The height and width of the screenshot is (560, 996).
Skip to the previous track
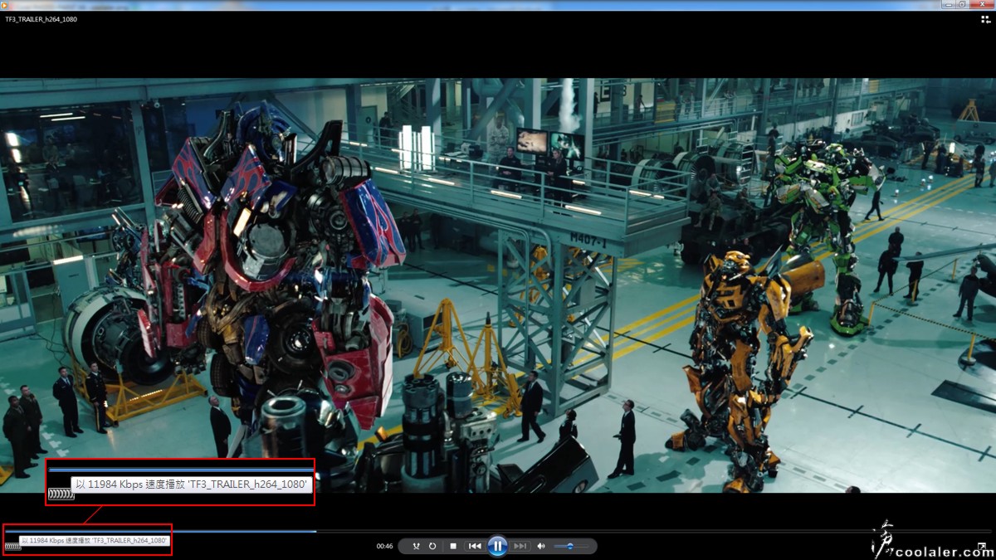(x=475, y=546)
